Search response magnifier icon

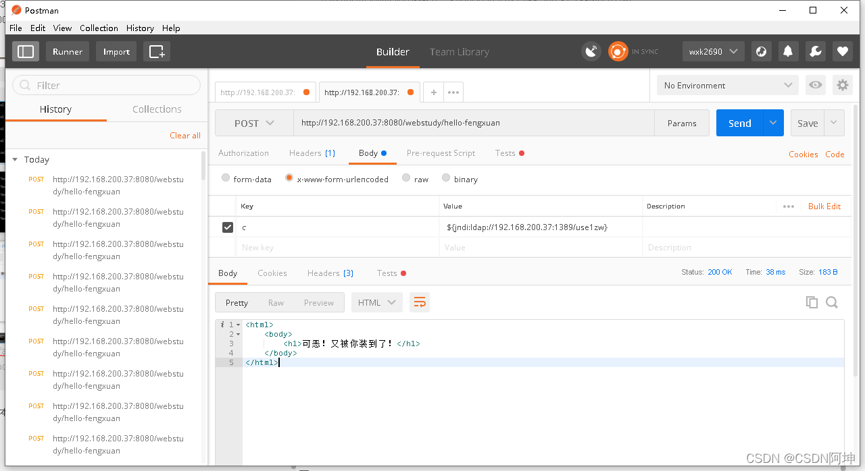pyautogui.click(x=832, y=302)
